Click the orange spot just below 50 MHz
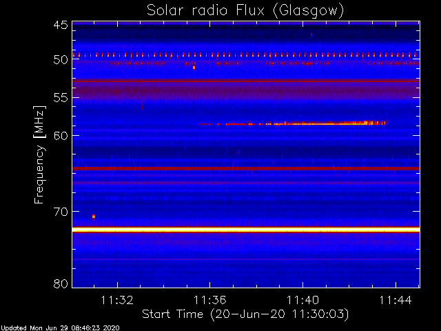The height and width of the screenshot is (331, 441). [194, 68]
